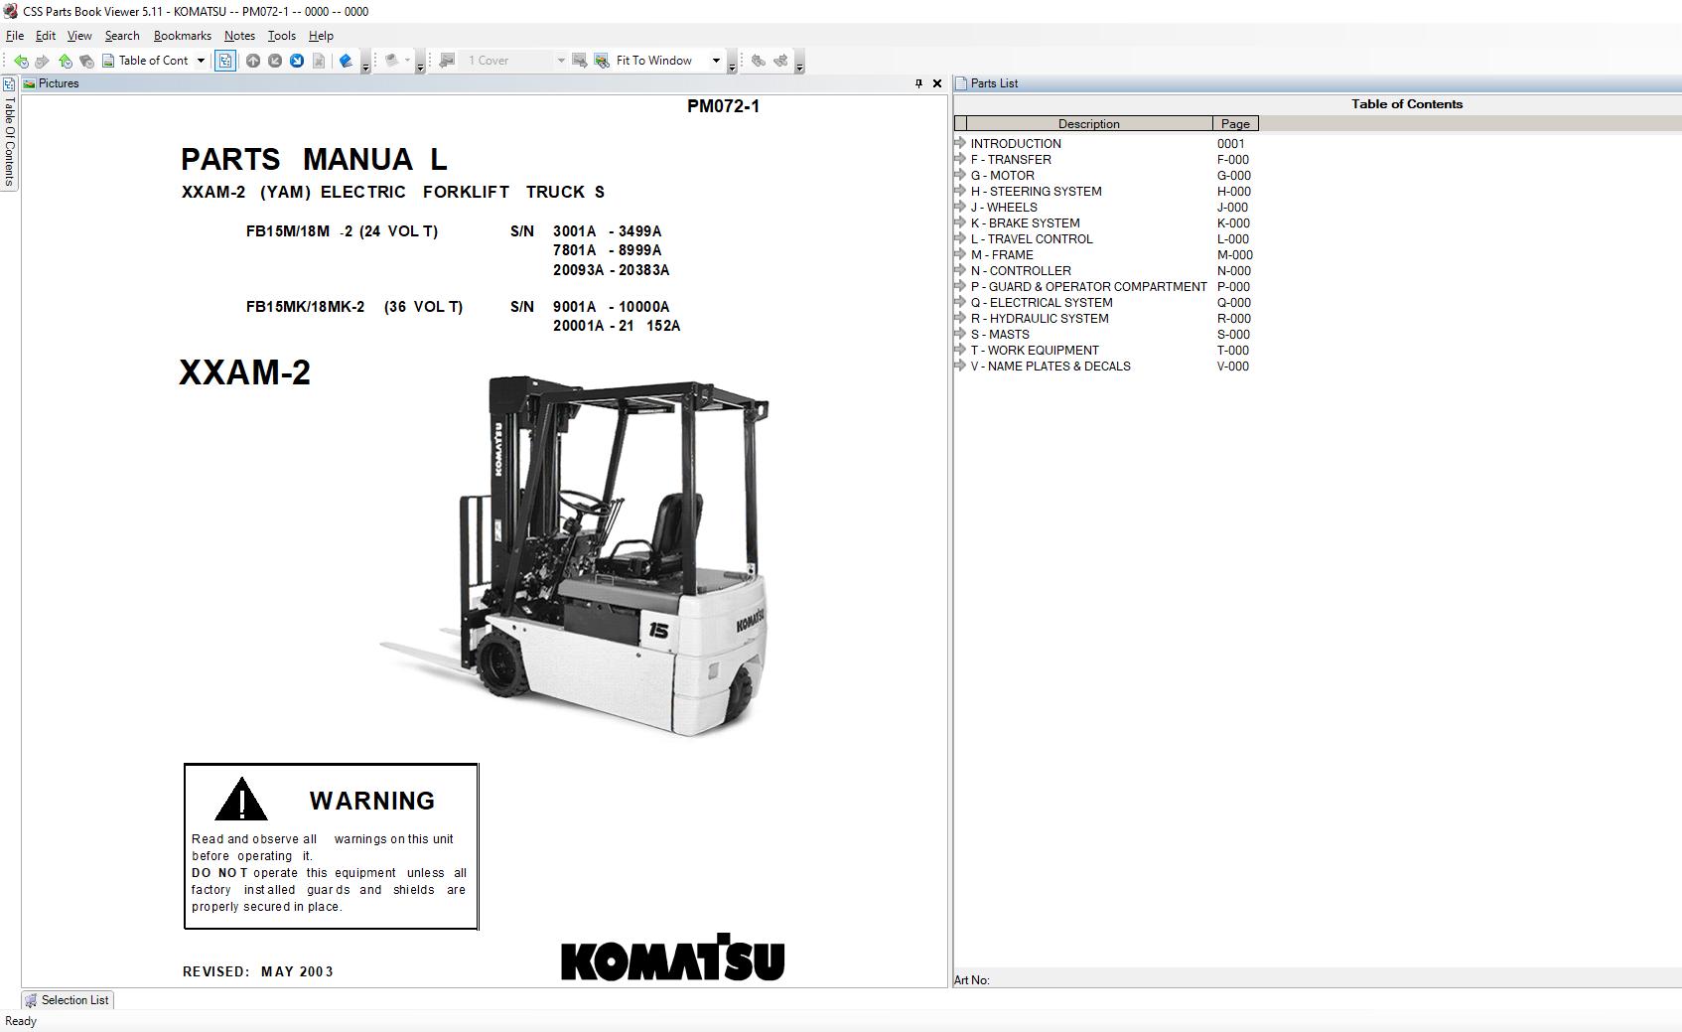
Task: Click the blue book icon in toolbar
Action: pos(346,61)
